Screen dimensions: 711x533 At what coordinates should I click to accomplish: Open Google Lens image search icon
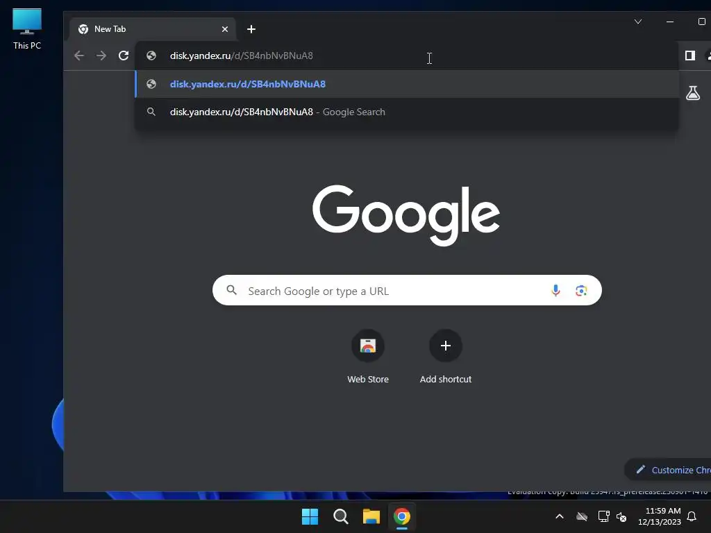[x=581, y=291]
